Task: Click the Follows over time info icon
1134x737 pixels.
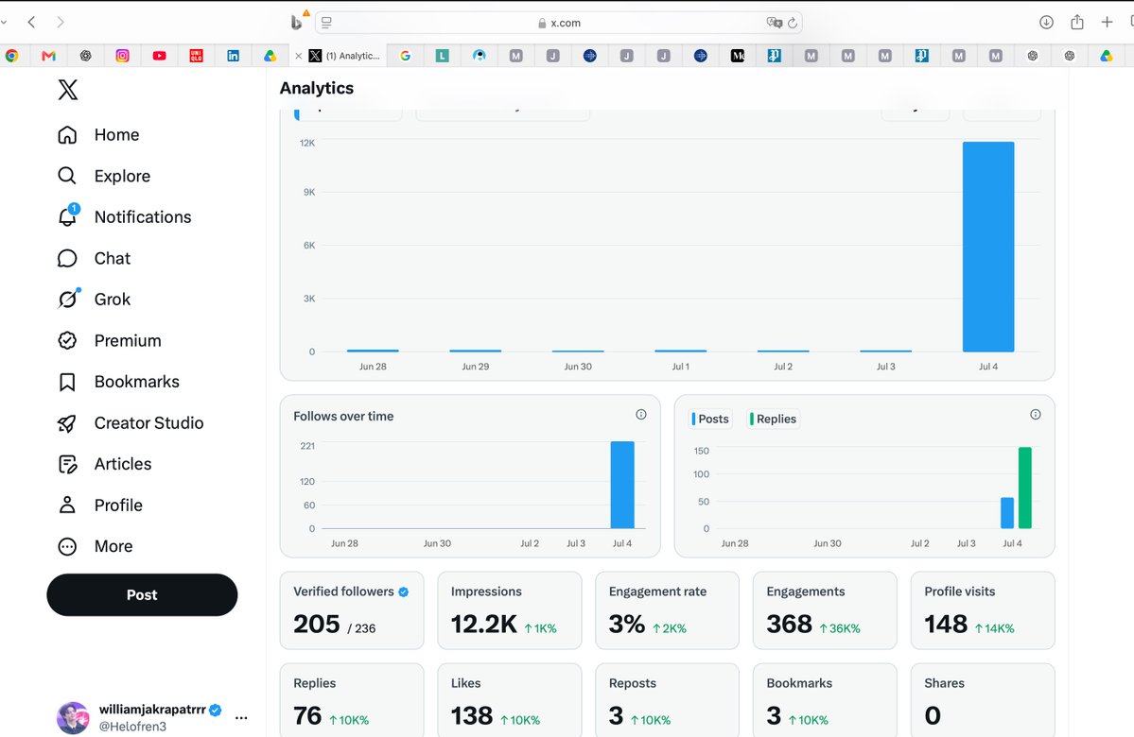Action: click(x=640, y=415)
